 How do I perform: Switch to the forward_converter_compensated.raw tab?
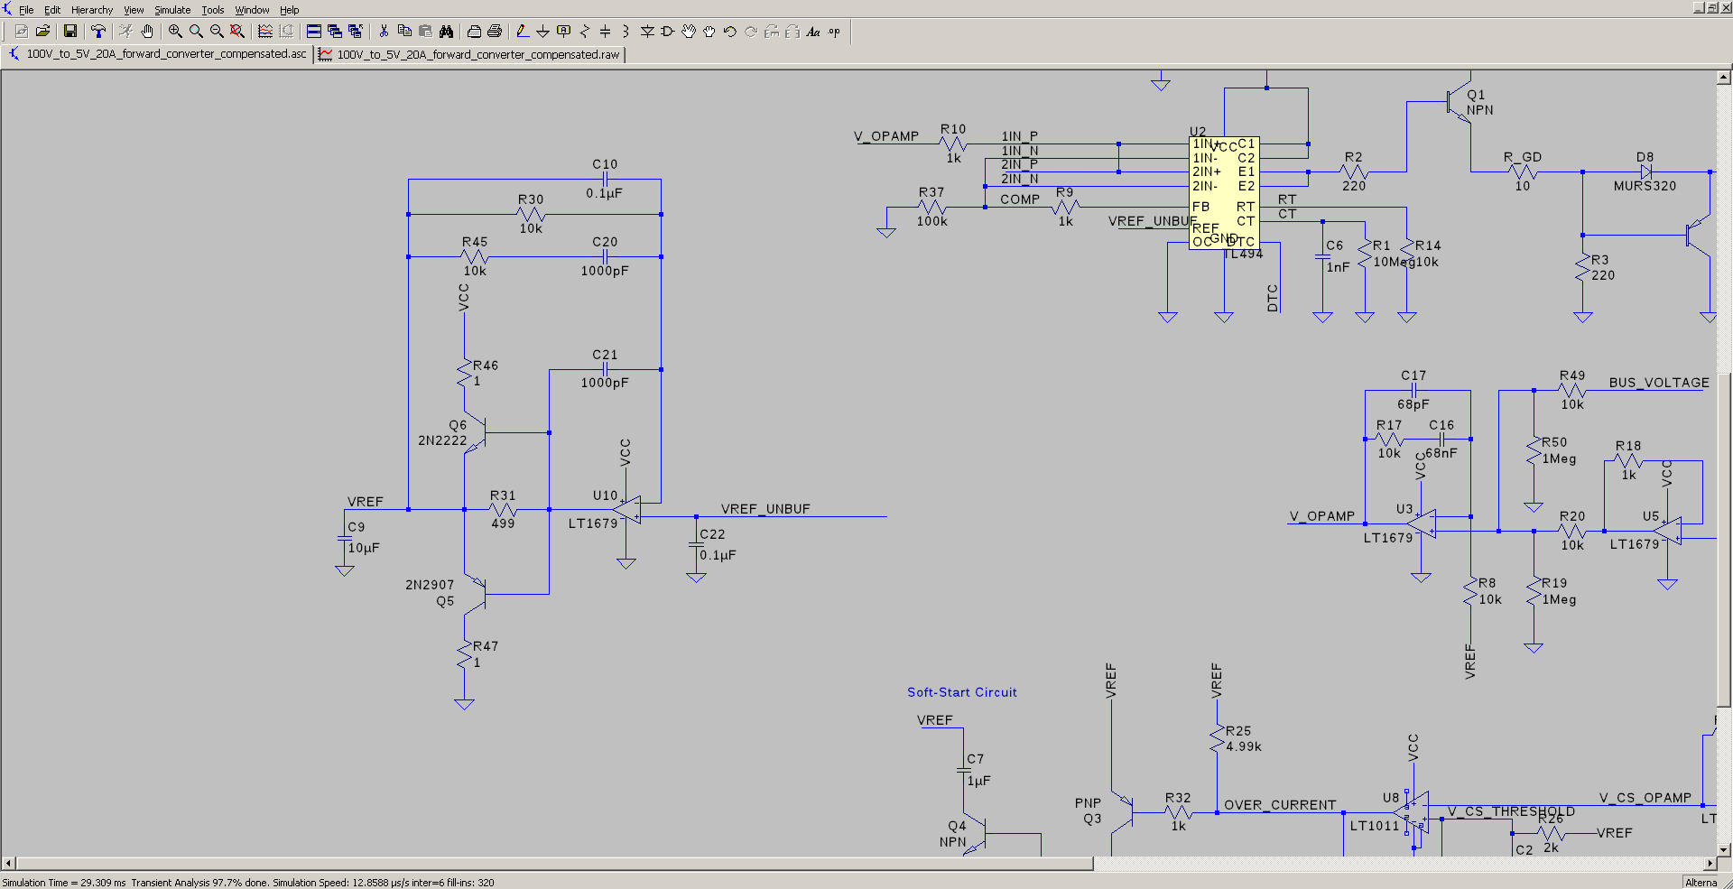[x=469, y=54]
